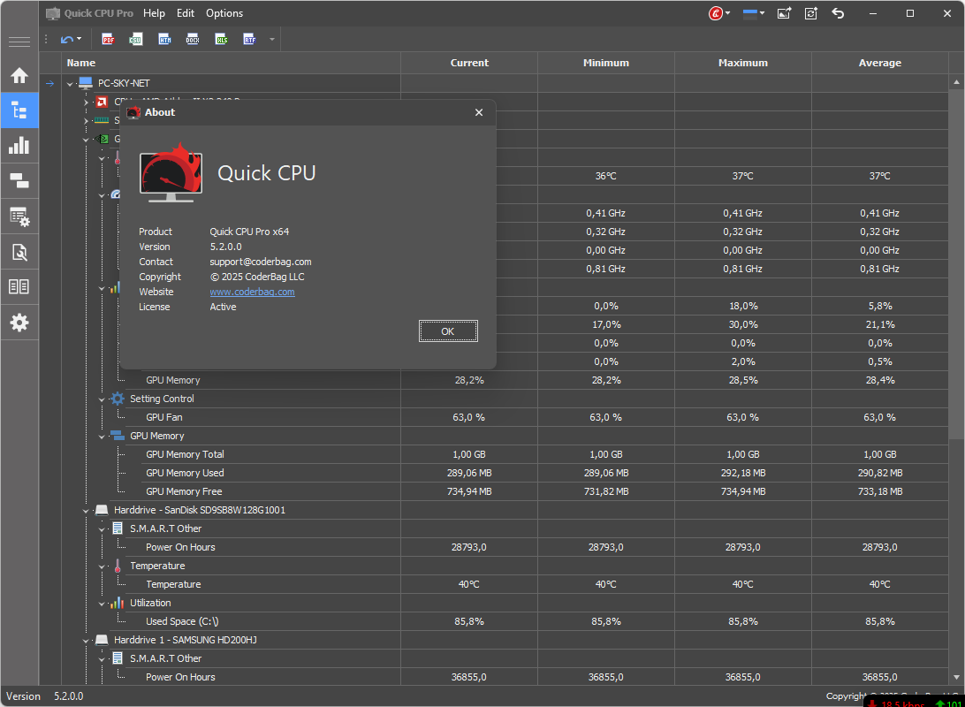The width and height of the screenshot is (965, 707).
Task: Export report as XLS
Action: (222, 40)
